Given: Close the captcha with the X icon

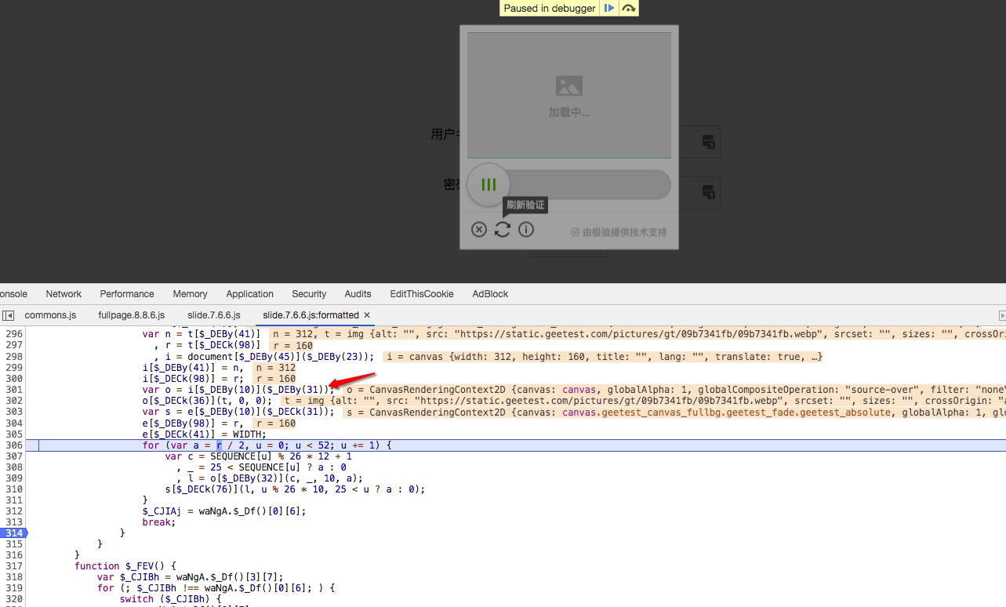Looking at the screenshot, I should click(x=479, y=230).
